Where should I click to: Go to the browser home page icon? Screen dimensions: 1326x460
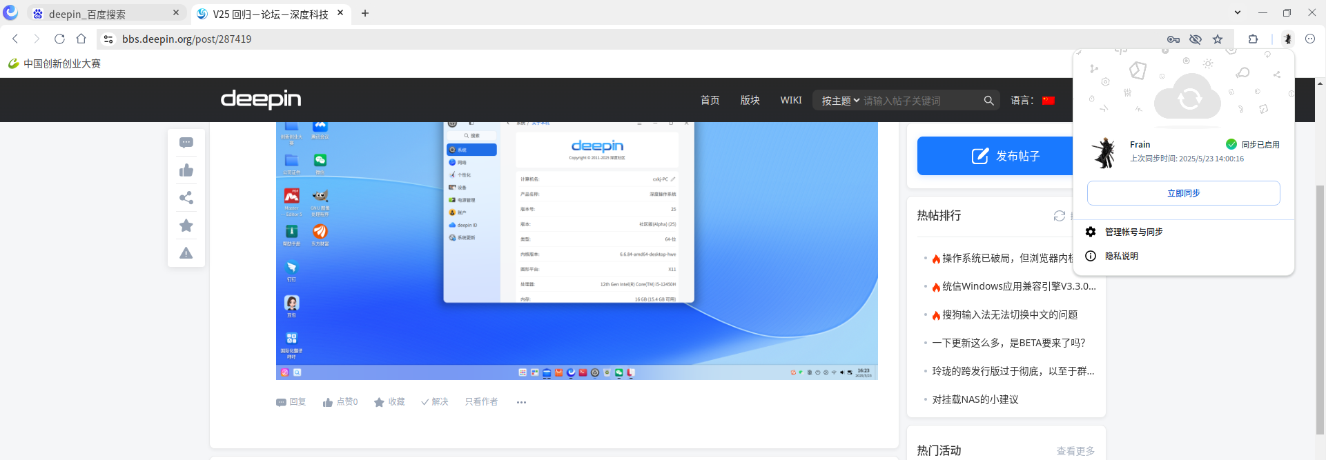point(81,39)
